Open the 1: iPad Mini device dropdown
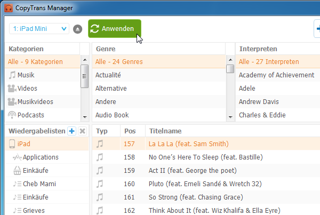The image size is (320, 215). coord(39,29)
